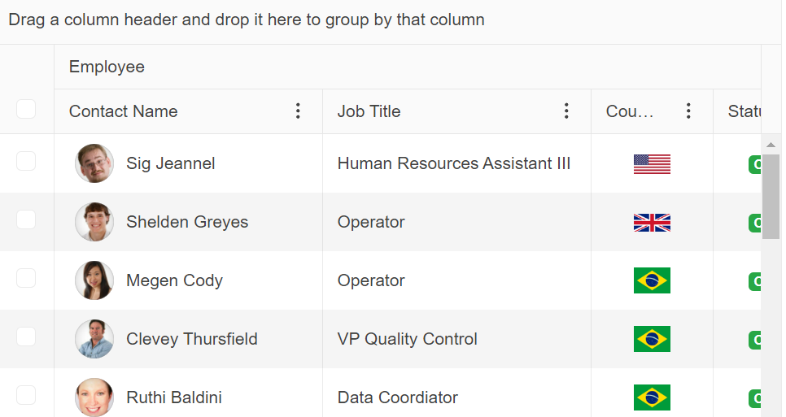Click the Shelden Greyes name text

tap(187, 222)
